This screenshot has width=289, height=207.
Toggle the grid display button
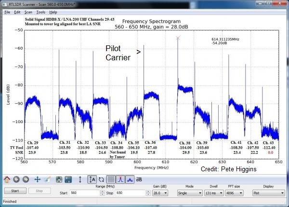[x=111, y=179]
